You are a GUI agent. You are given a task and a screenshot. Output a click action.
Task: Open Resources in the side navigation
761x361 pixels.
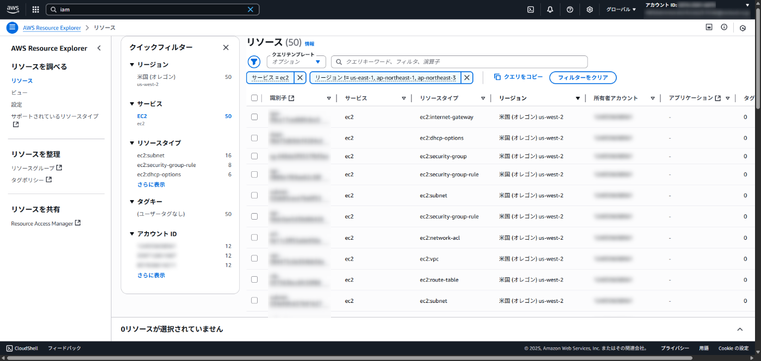22,81
